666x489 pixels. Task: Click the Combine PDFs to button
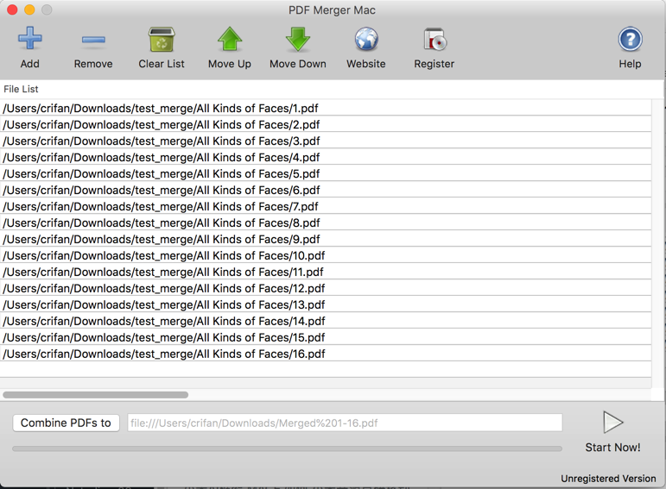66,423
